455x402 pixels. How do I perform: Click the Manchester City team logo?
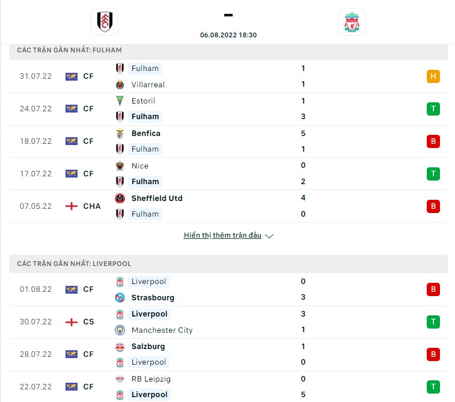click(120, 330)
